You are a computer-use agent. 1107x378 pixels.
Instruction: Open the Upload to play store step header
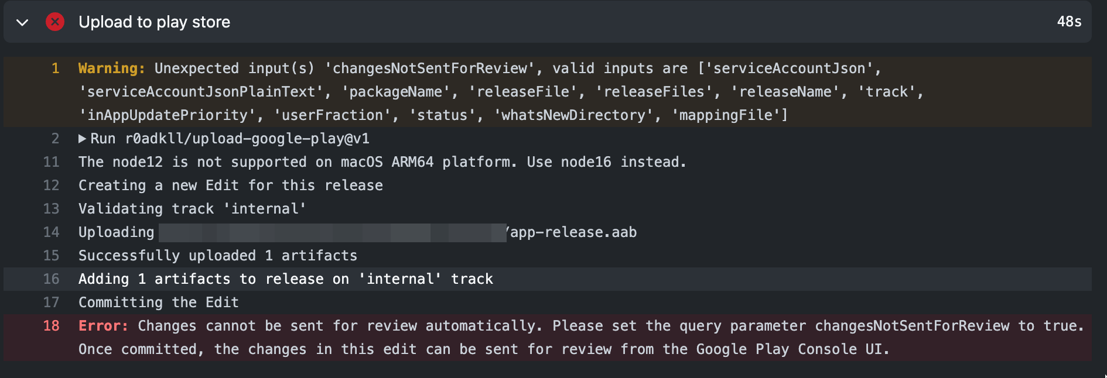(153, 22)
